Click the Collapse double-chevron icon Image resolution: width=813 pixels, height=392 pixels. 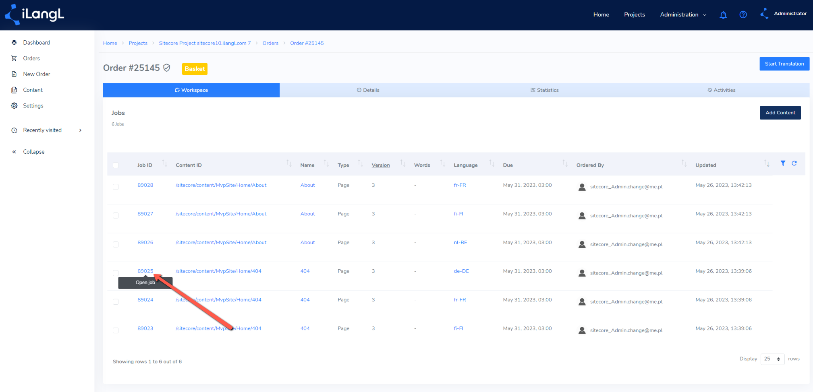[14, 152]
